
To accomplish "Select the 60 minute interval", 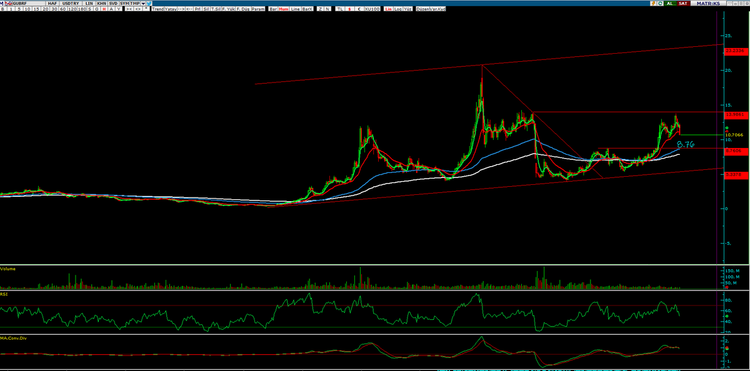I will click(62, 9).
